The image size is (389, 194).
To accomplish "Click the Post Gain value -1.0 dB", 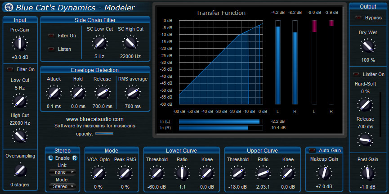I will coord(368,187).
